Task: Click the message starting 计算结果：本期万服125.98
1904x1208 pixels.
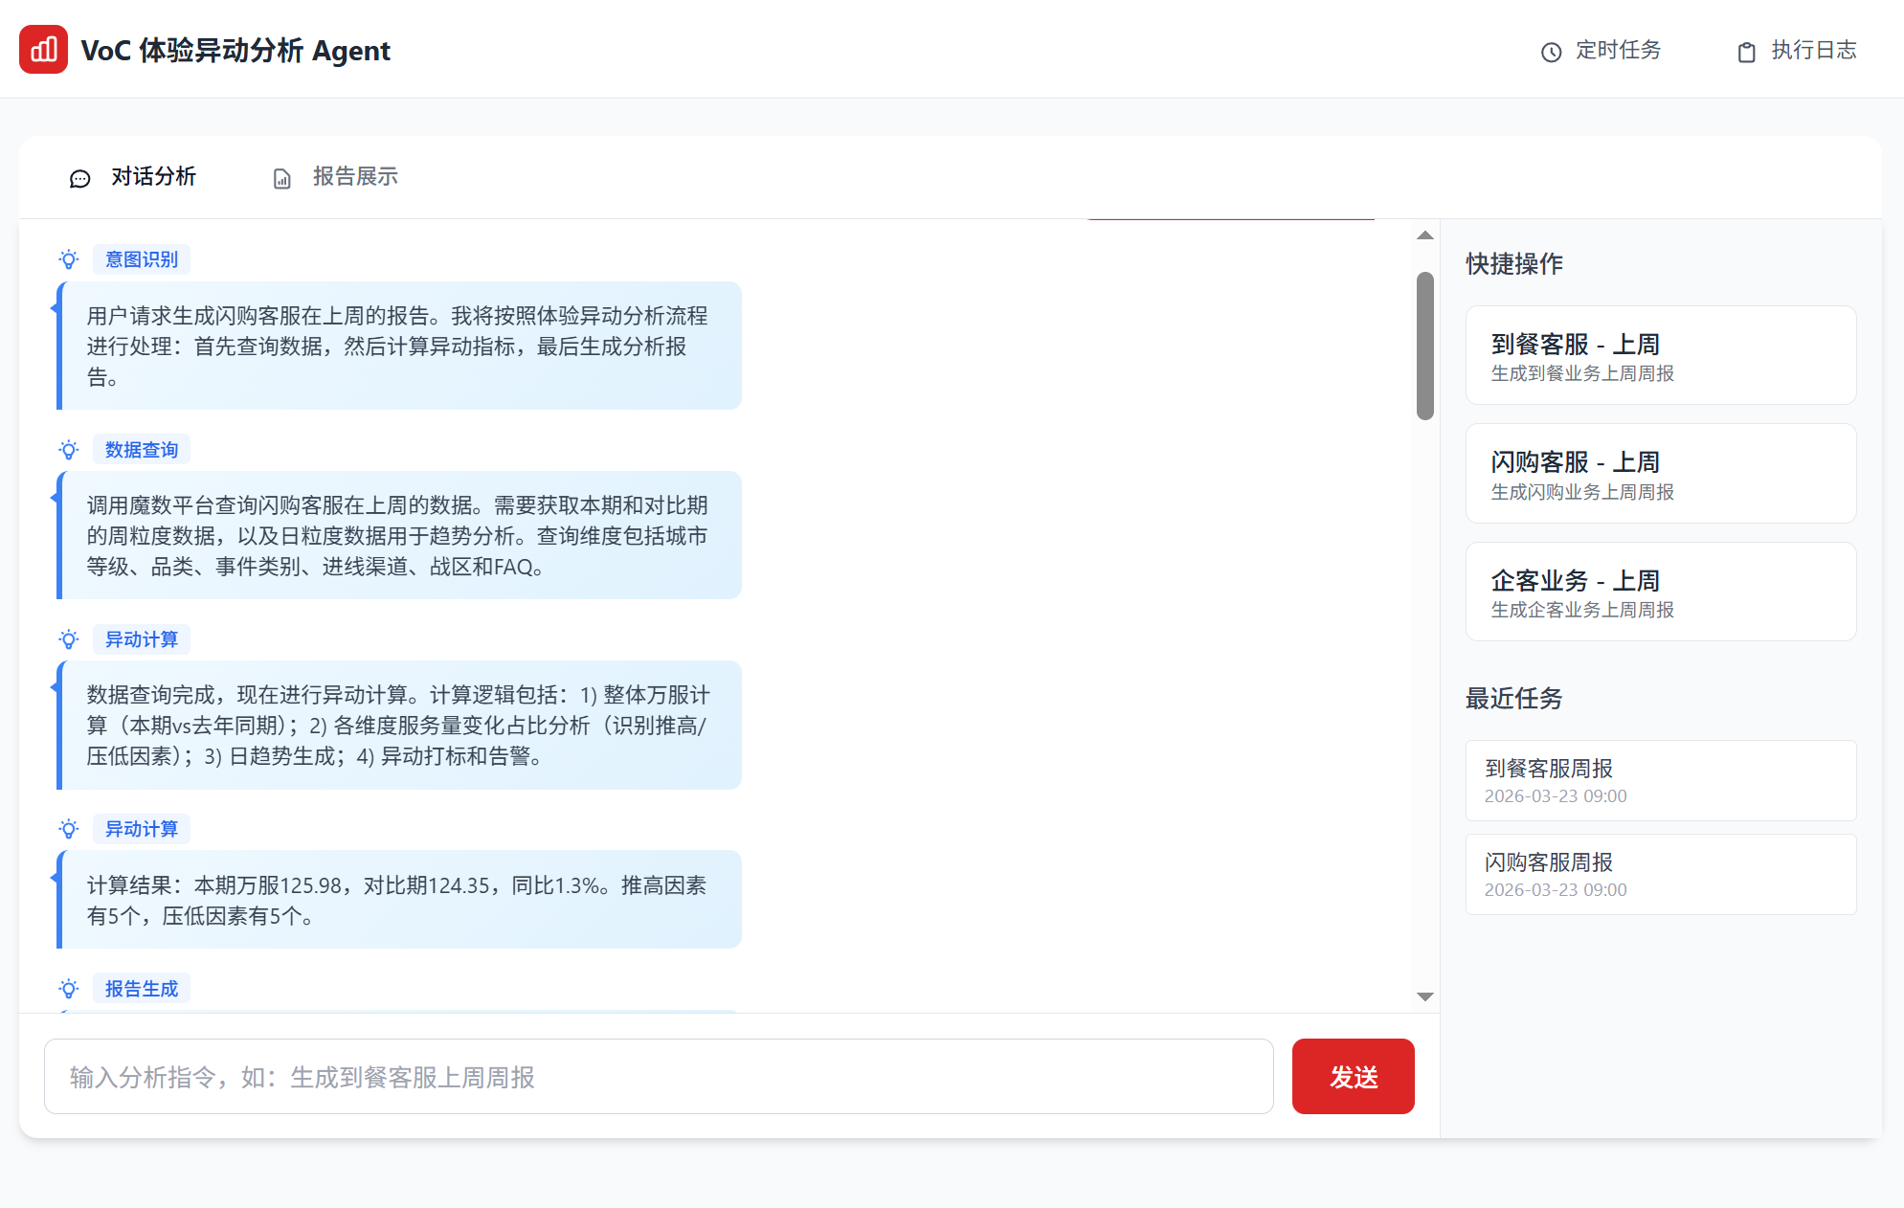Action: tap(399, 900)
